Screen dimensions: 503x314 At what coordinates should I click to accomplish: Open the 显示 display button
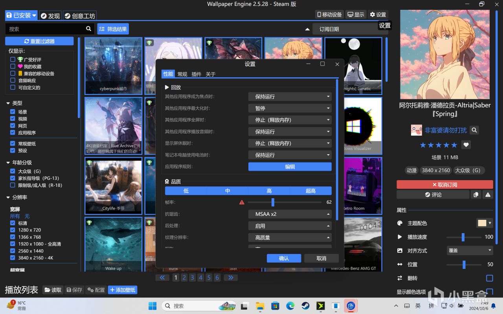point(356,15)
